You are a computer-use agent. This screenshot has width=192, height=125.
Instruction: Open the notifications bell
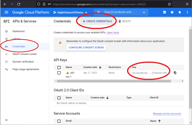point(180,12)
